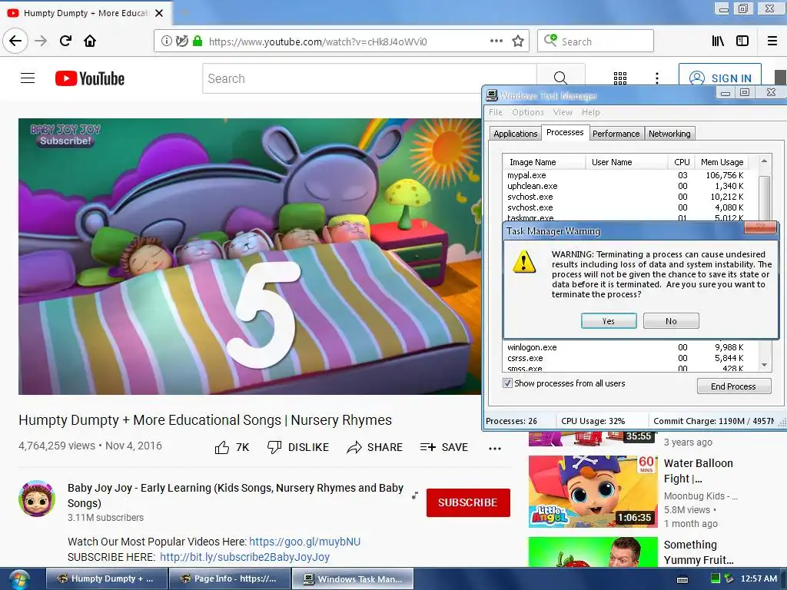Click the green padlock security icon
This screenshot has height=590, width=787.
tap(198, 41)
